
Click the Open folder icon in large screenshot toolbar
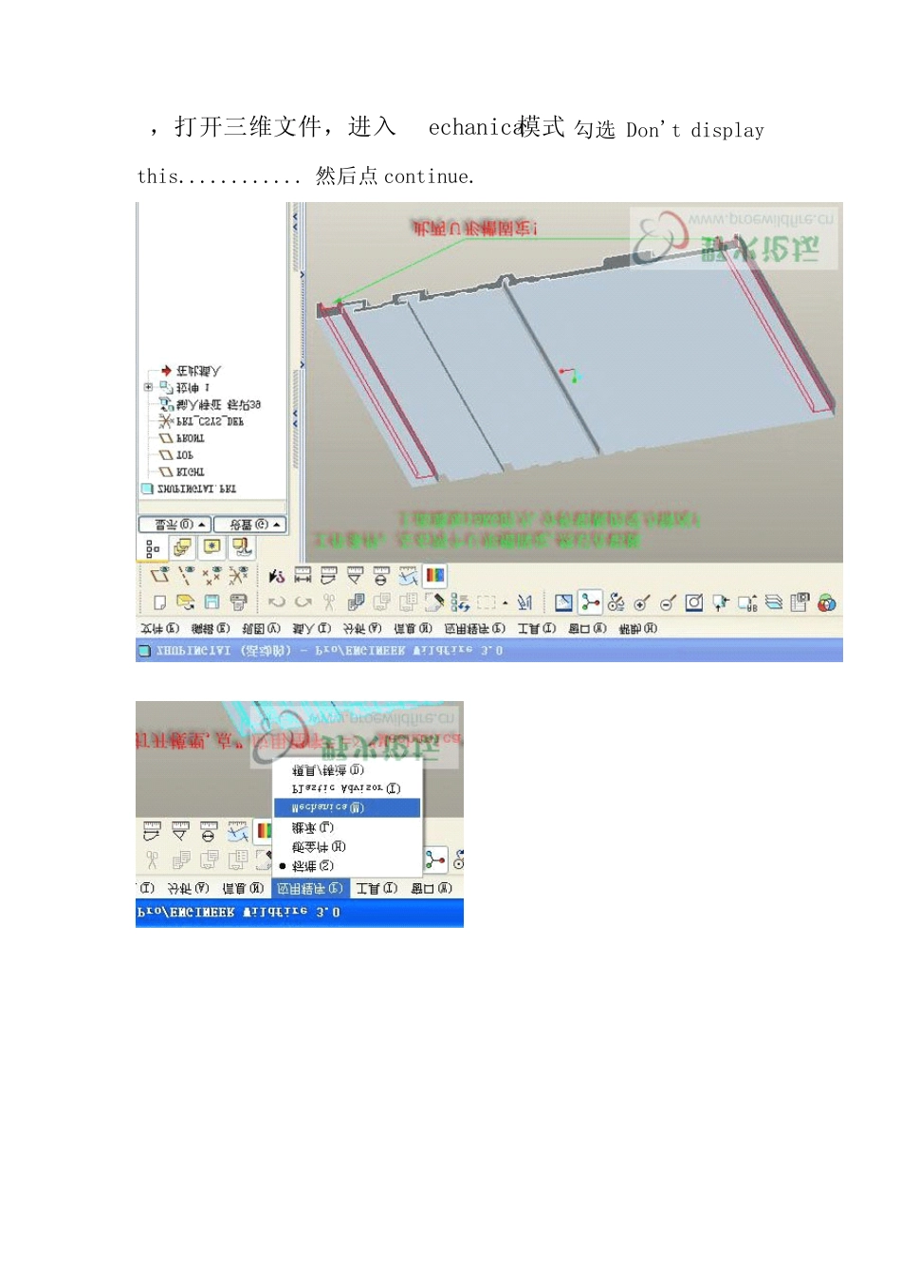(x=185, y=602)
